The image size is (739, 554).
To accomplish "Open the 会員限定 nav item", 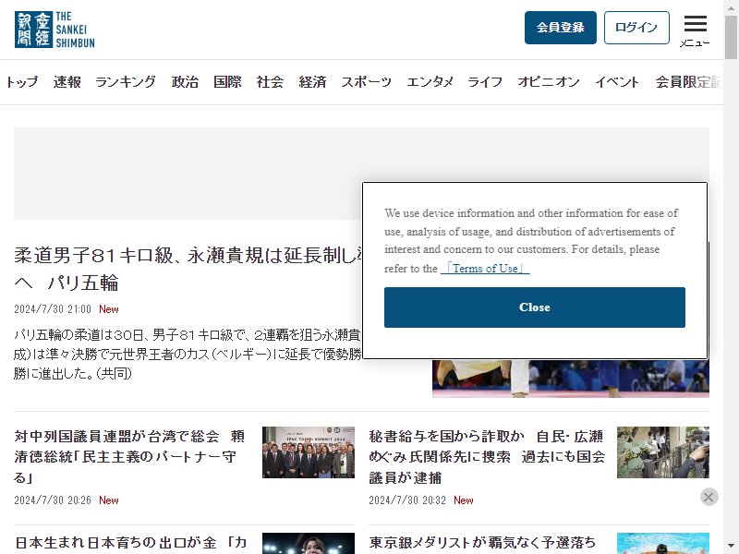I will point(688,82).
